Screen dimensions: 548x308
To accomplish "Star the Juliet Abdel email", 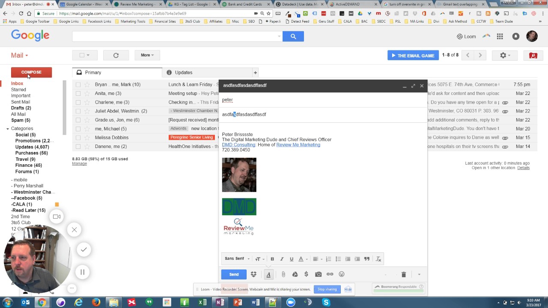I will (87, 111).
